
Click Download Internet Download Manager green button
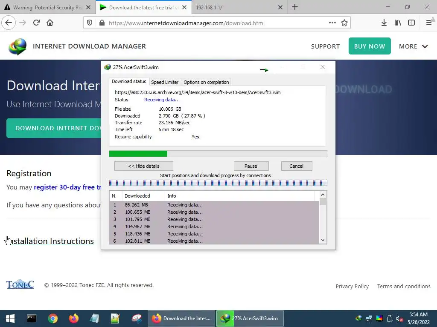(x=54, y=128)
